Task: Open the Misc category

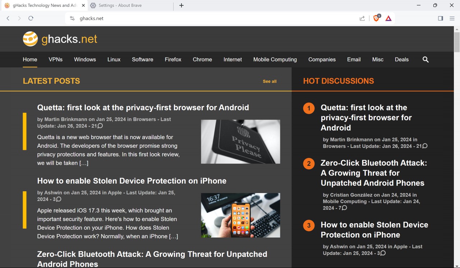Action: 378,60
